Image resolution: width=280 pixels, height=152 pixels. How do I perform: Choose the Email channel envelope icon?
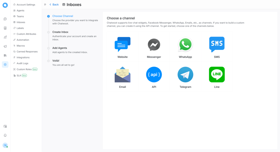click(x=122, y=75)
